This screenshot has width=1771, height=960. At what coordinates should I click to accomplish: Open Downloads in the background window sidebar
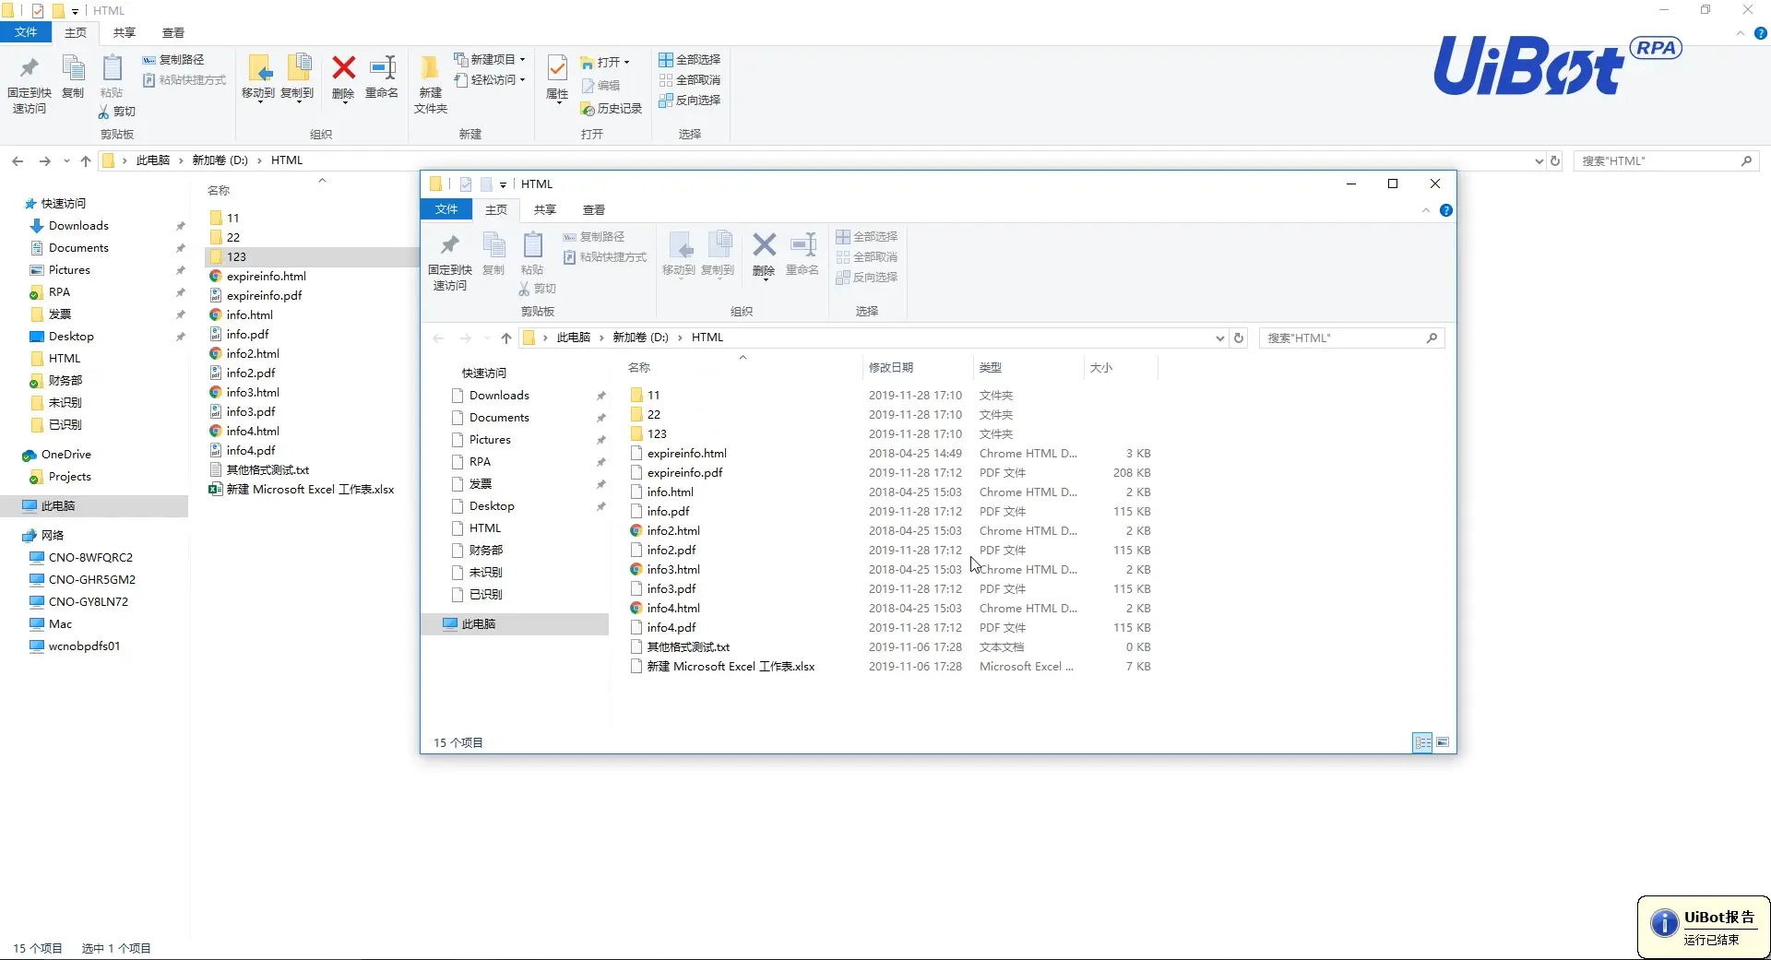pos(78,226)
